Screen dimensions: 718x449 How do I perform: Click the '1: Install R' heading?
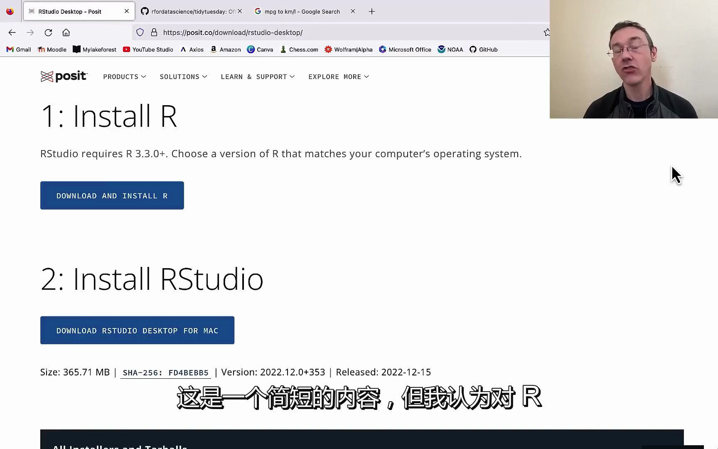click(x=109, y=116)
